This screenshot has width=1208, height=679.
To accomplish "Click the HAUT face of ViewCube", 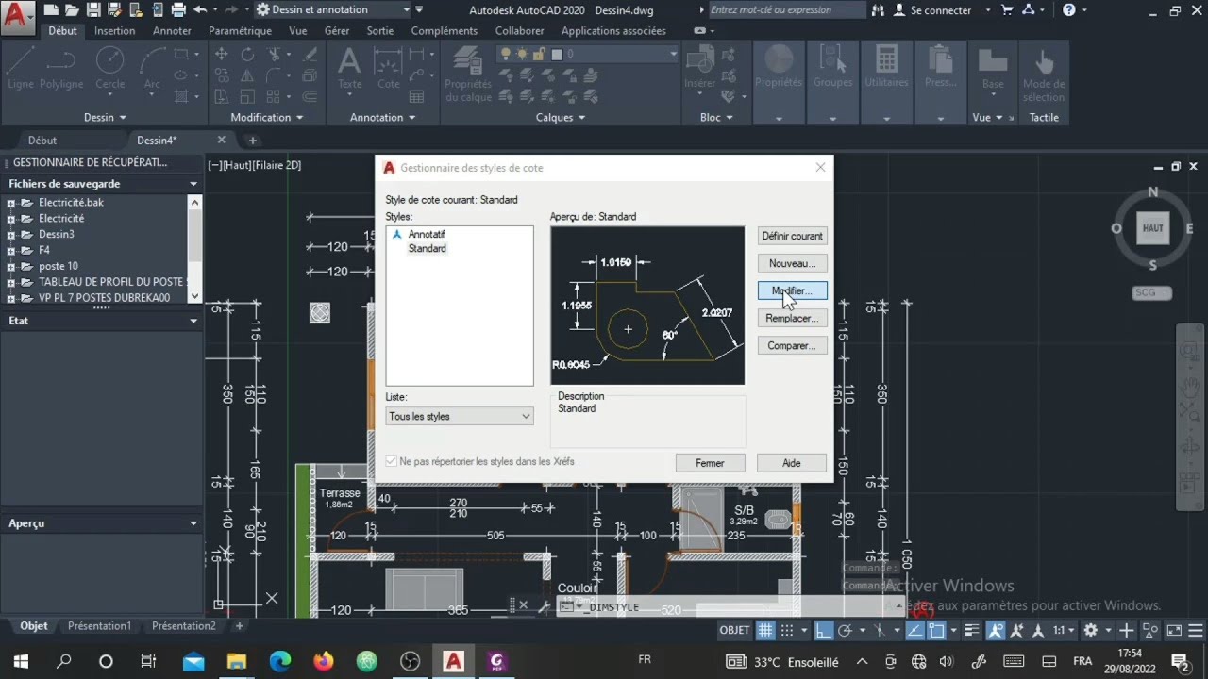I will pyautogui.click(x=1152, y=228).
